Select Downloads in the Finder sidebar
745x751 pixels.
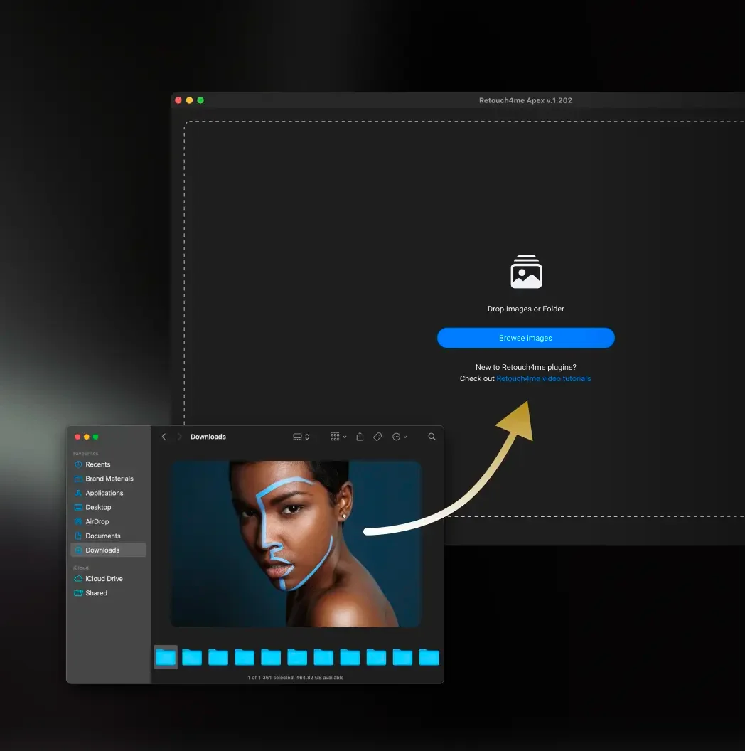109,550
